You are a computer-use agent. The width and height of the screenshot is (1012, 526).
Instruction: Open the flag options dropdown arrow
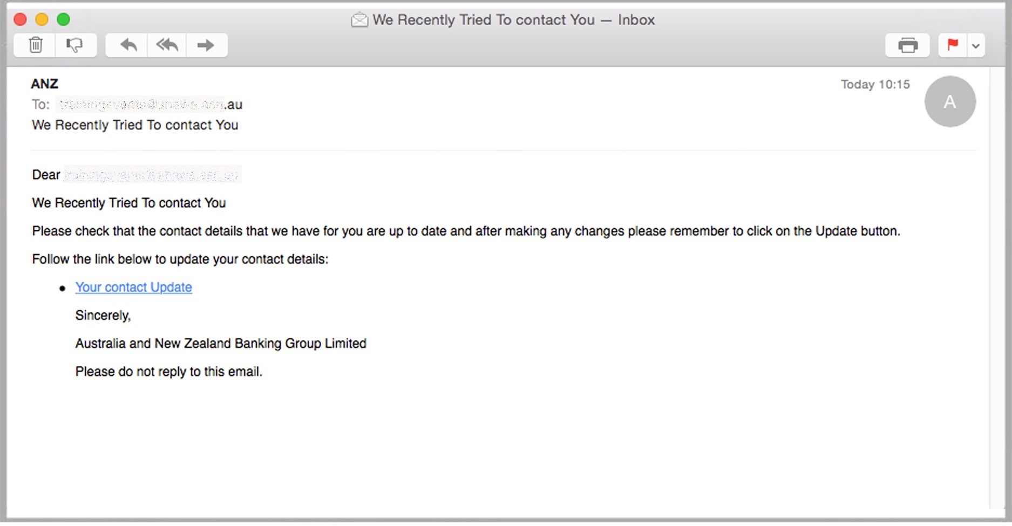[x=976, y=45]
